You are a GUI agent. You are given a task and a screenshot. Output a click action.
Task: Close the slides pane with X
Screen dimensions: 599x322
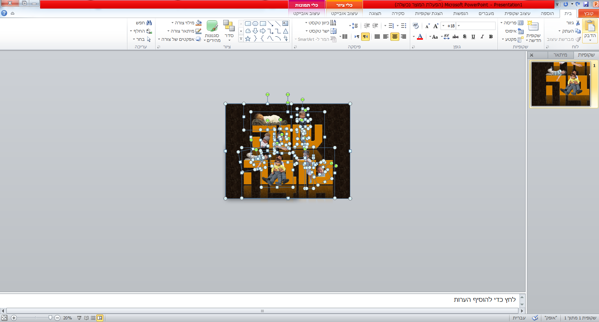(x=532, y=55)
